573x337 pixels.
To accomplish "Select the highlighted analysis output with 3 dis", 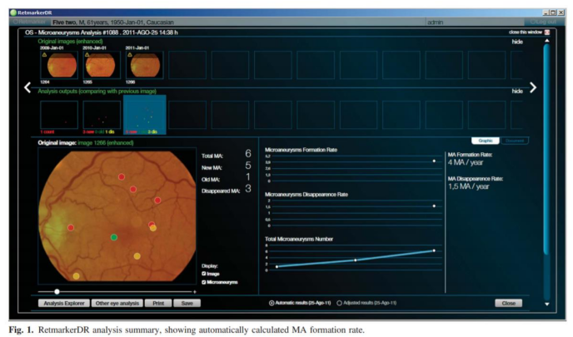I will 145,115.
